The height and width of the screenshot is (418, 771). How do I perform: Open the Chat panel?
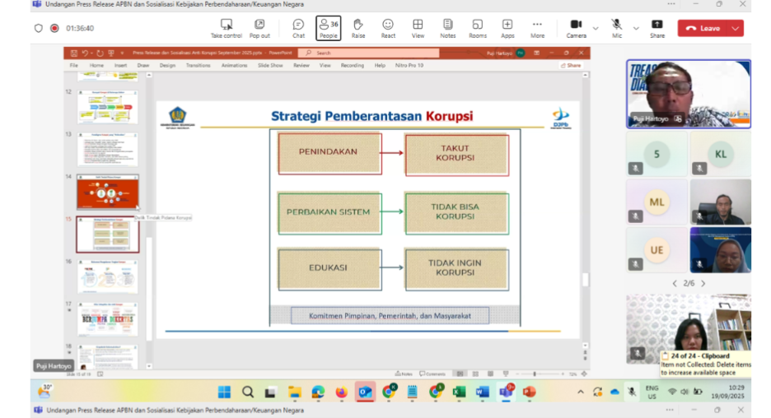tap(298, 28)
